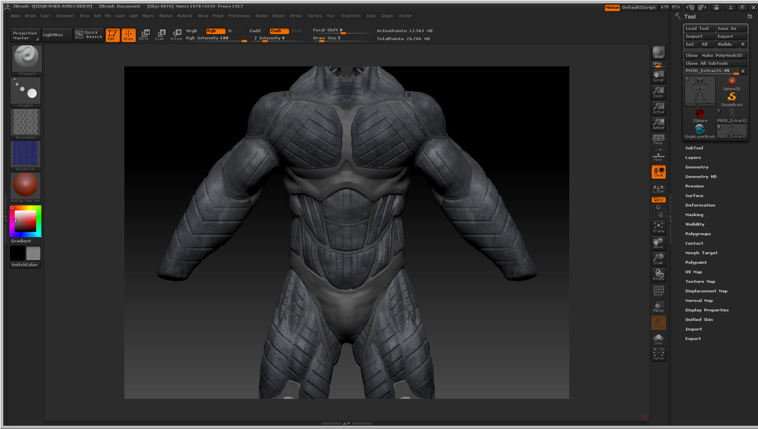
Task: Expand the SubTool panel
Action: 694,148
